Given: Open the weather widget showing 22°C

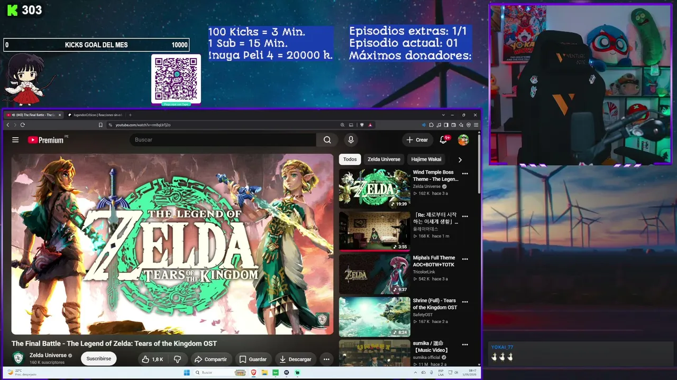Looking at the screenshot, I should [22, 373].
